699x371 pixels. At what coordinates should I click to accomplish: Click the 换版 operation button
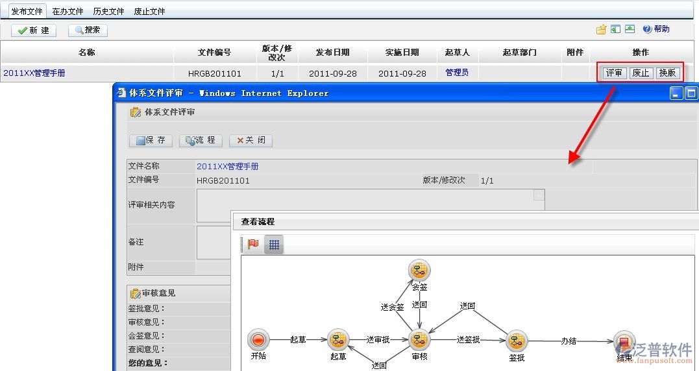668,73
